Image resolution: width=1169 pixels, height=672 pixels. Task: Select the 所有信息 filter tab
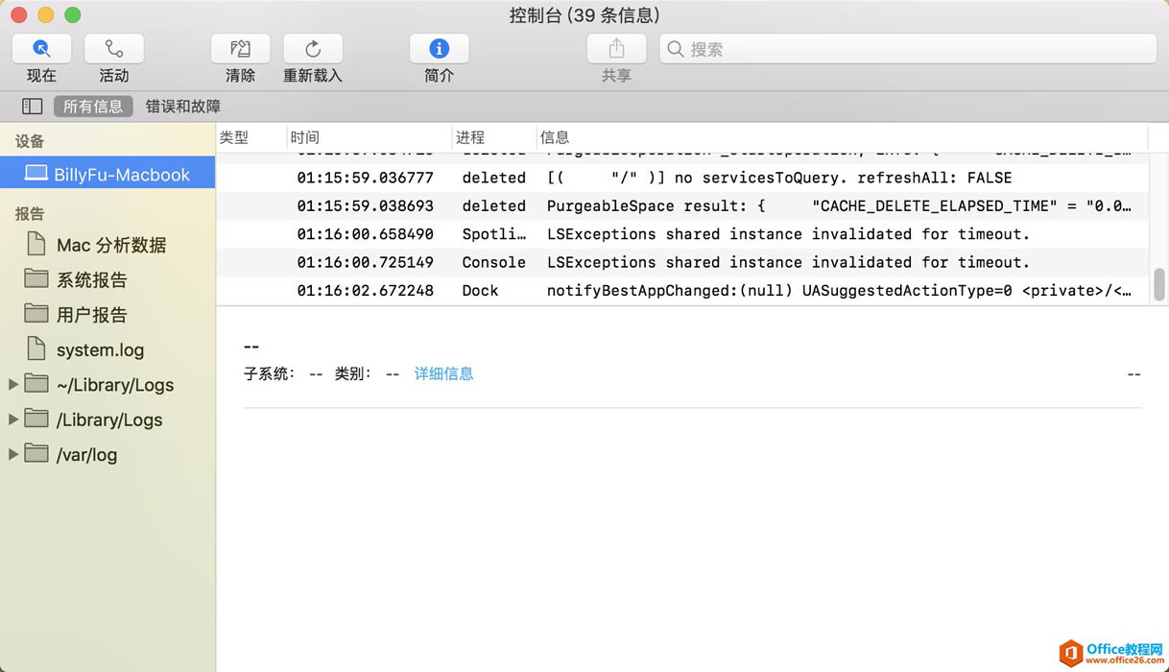pyautogui.click(x=93, y=107)
